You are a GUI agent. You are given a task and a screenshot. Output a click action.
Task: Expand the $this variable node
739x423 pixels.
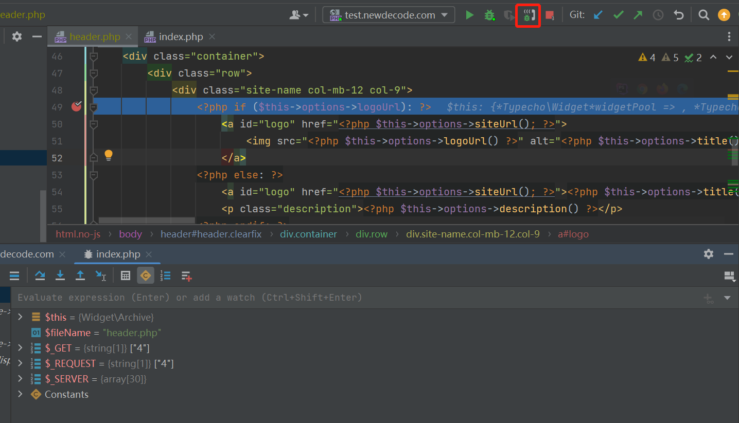coord(20,317)
